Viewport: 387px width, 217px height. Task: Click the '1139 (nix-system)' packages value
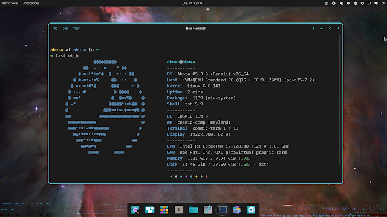(x=214, y=98)
